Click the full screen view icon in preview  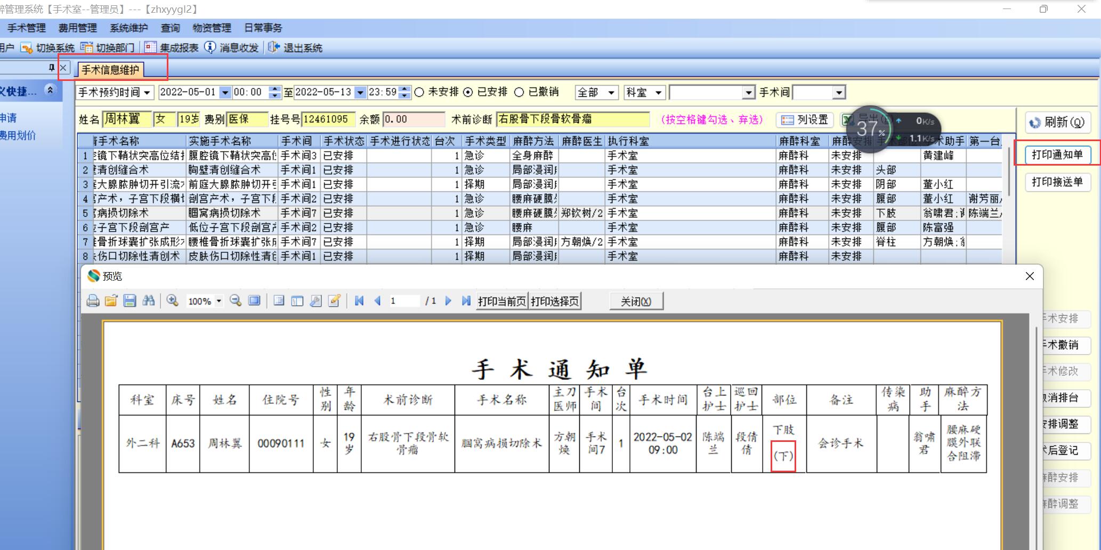pyautogui.click(x=254, y=301)
